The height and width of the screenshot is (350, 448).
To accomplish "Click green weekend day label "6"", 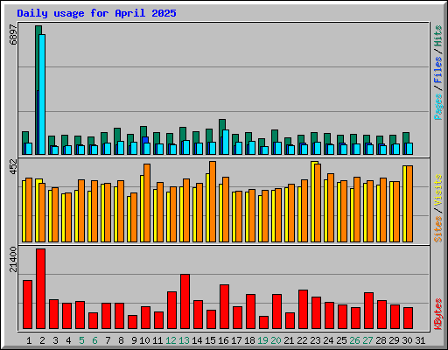I will coord(94,340).
